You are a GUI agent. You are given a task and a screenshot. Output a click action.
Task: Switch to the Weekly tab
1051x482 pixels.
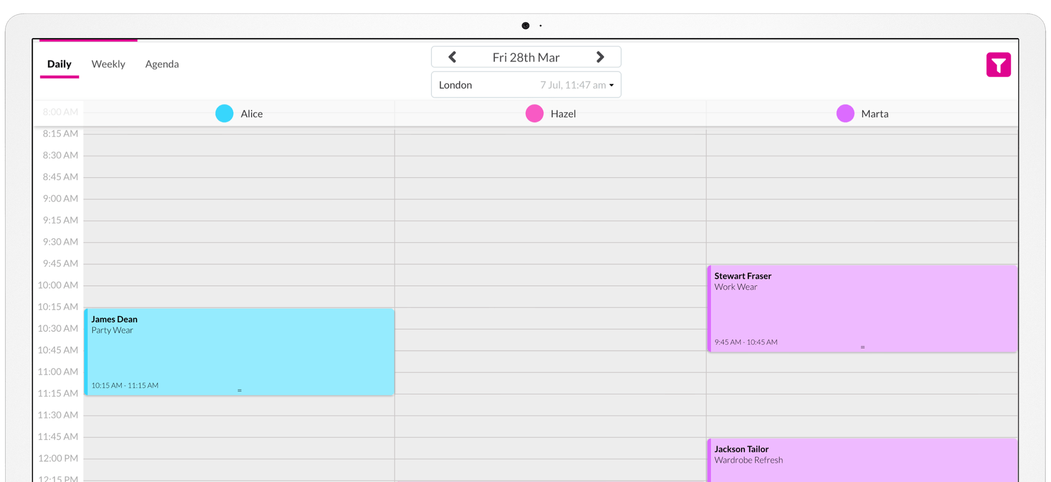[108, 64]
